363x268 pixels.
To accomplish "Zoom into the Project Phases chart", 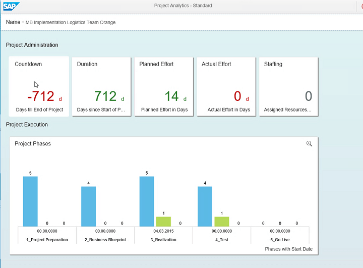I will coord(309,143).
